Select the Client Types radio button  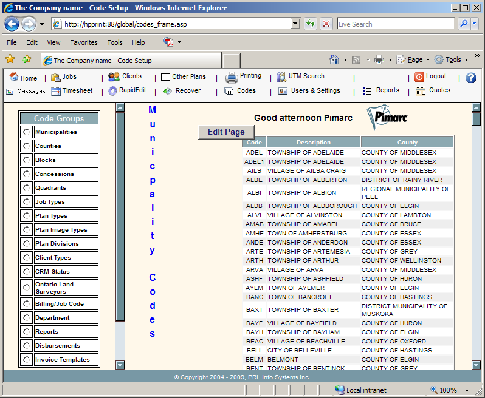point(27,257)
